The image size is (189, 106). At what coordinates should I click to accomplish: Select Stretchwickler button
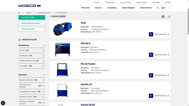click(32, 29)
